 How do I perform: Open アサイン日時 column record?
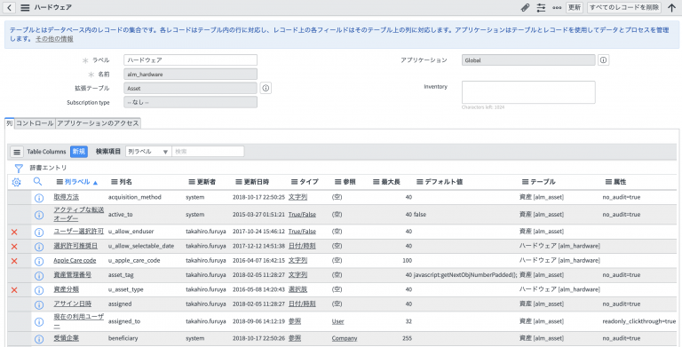tap(73, 304)
